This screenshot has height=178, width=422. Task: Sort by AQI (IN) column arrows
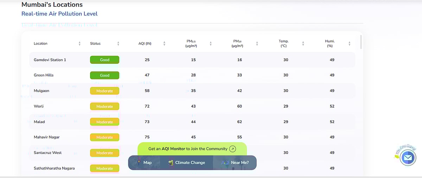click(164, 43)
